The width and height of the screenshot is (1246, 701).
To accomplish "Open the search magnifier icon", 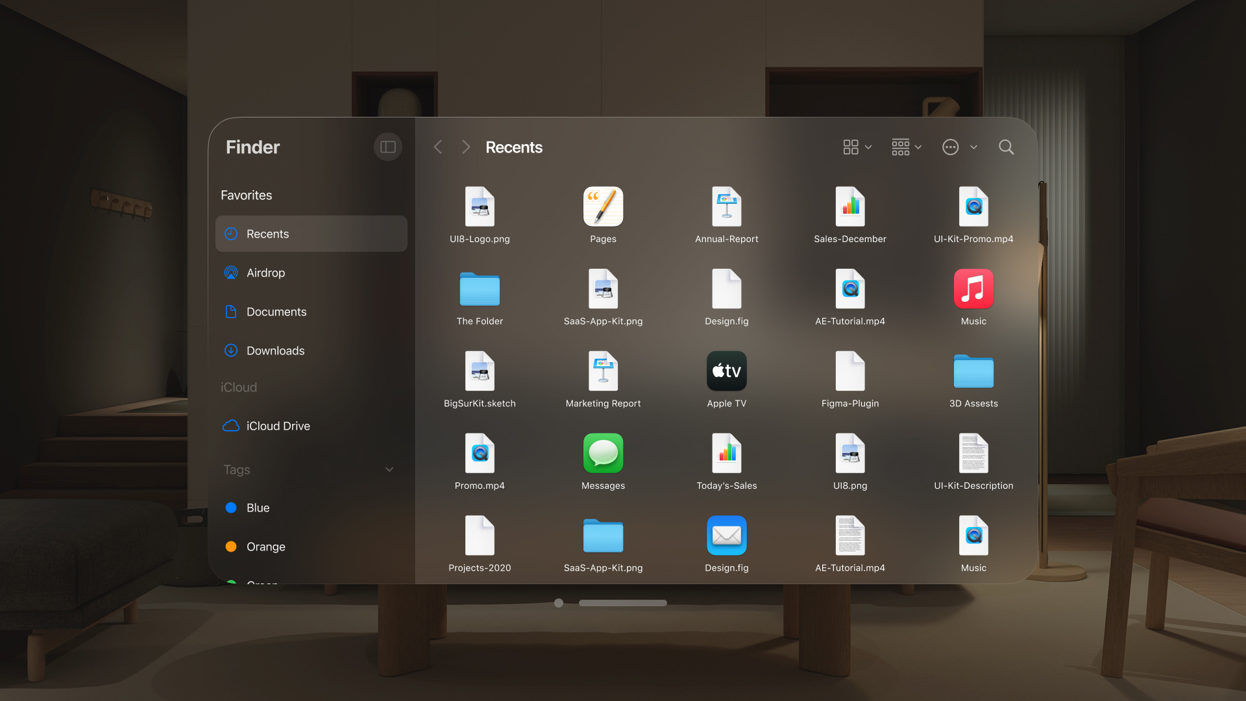I will coord(1006,147).
